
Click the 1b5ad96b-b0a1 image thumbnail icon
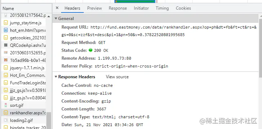coord(6,60)
